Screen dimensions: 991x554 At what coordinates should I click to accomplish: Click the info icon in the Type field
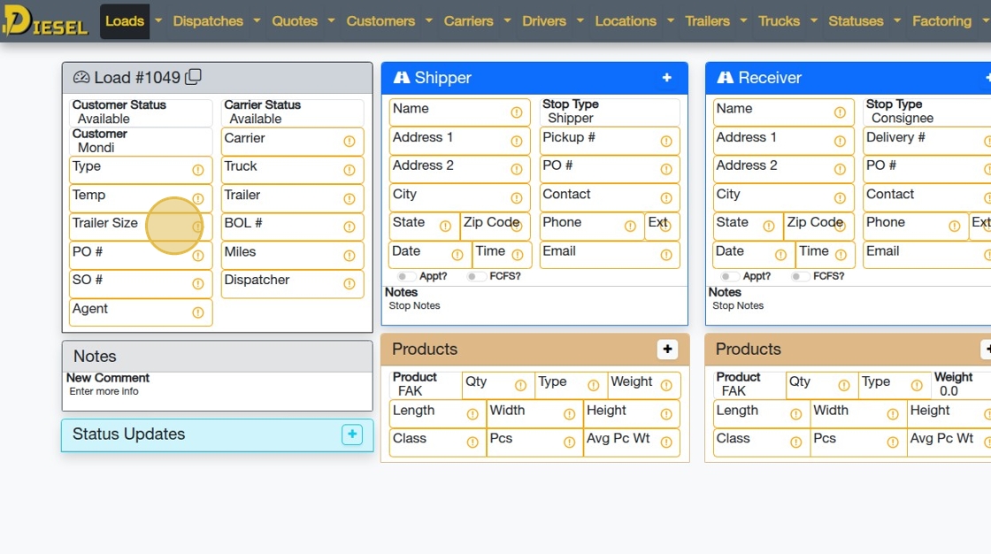point(198,170)
